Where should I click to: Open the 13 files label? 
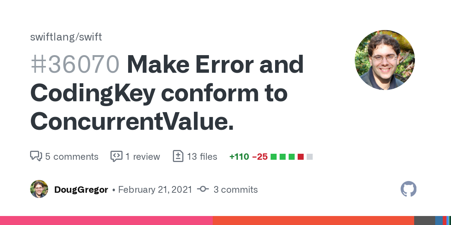pyautogui.click(x=202, y=156)
